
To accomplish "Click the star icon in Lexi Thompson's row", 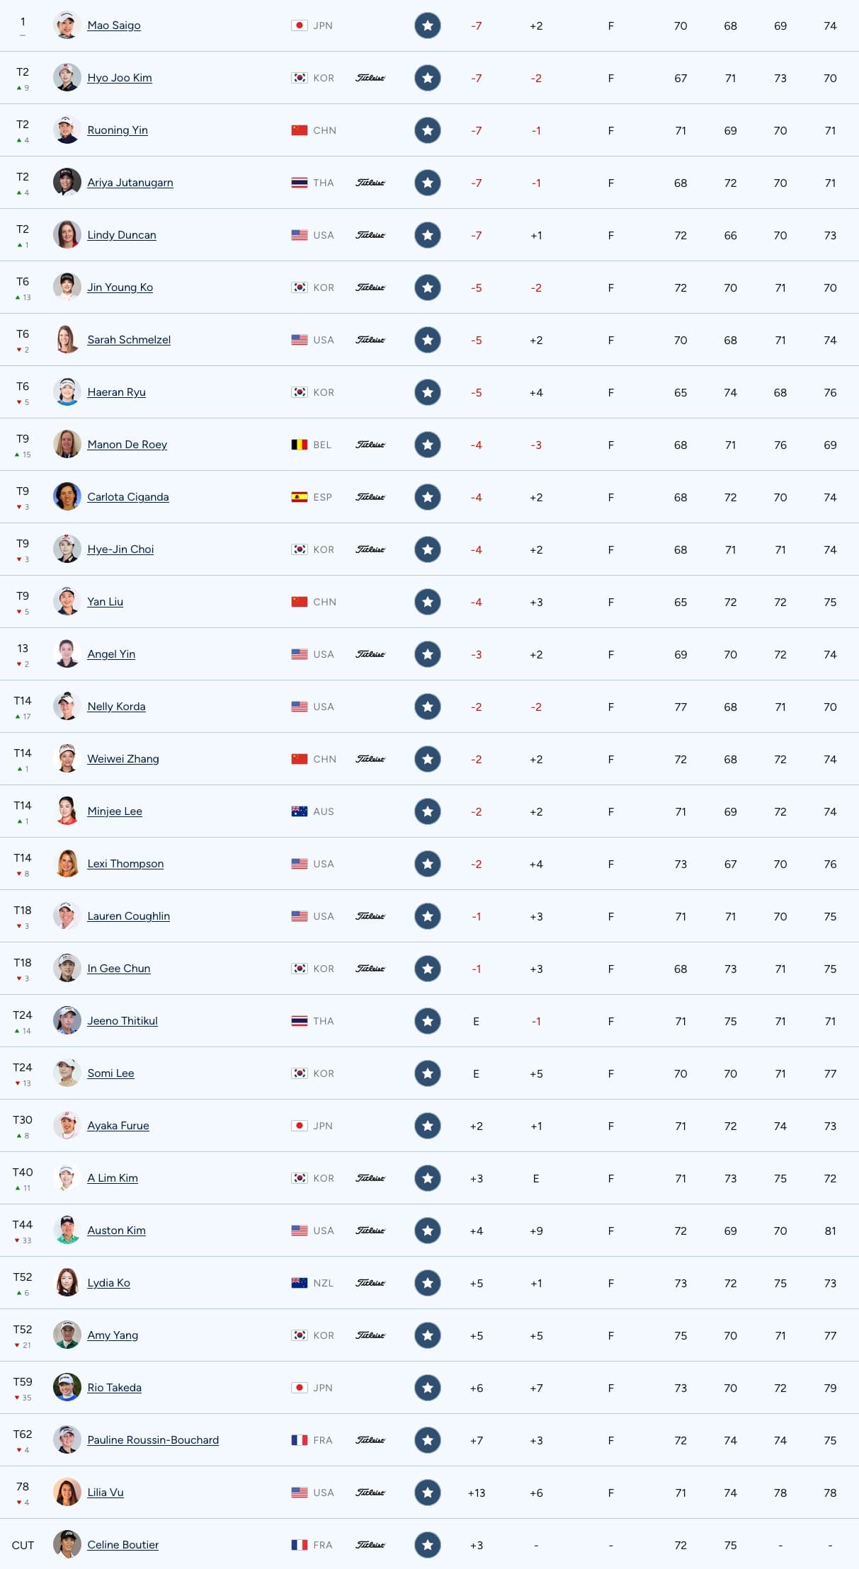I will click(x=427, y=864).
